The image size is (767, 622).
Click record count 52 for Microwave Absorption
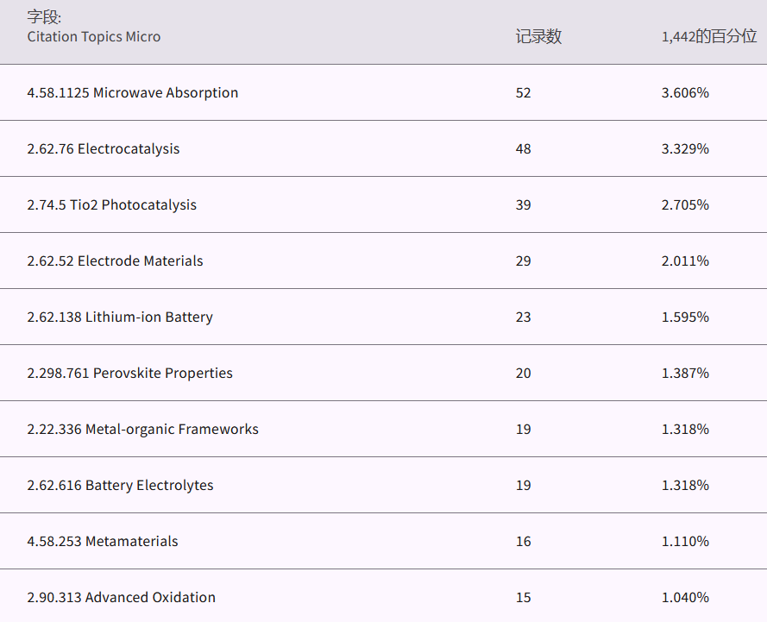point(523,92)
